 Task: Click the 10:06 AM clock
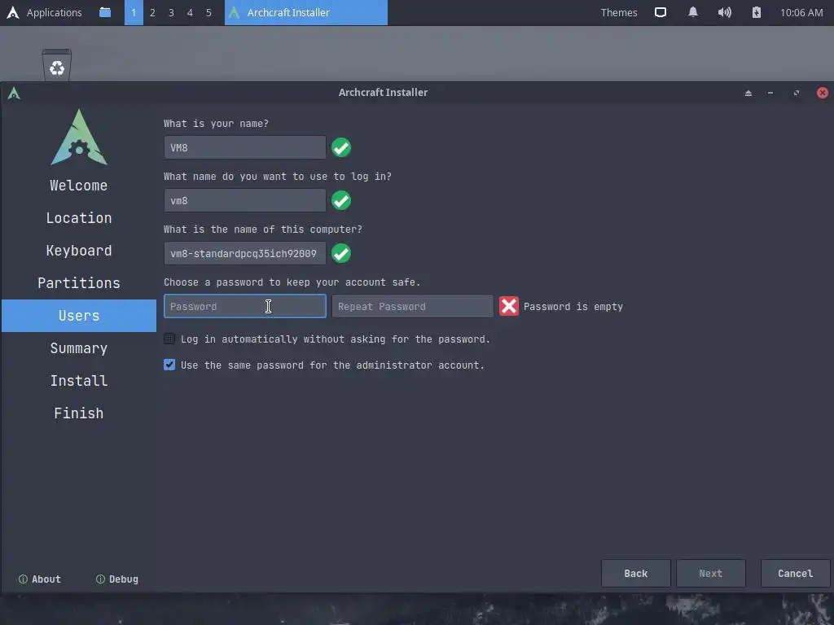tap(801, 12)
